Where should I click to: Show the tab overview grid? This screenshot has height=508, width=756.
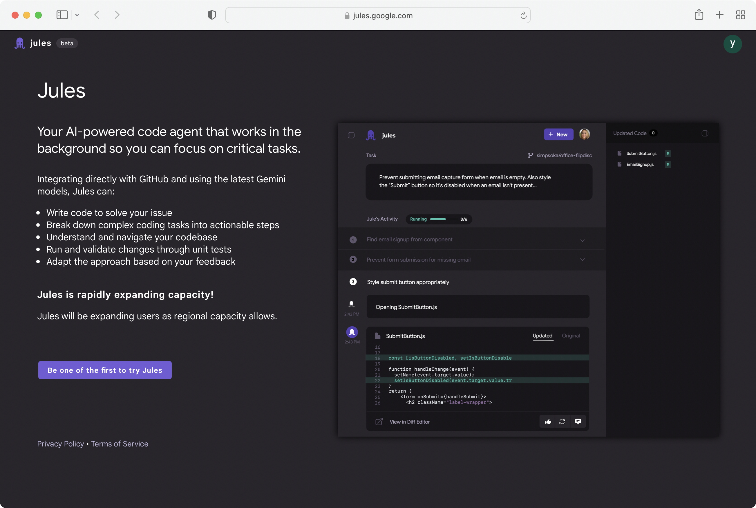click(x=740, y=15)
